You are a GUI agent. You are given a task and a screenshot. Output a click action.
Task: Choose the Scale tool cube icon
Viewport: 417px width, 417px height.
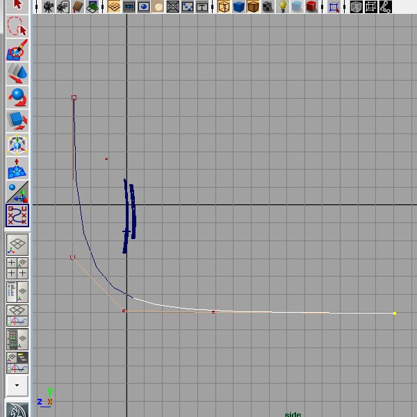tap(17, 121)
